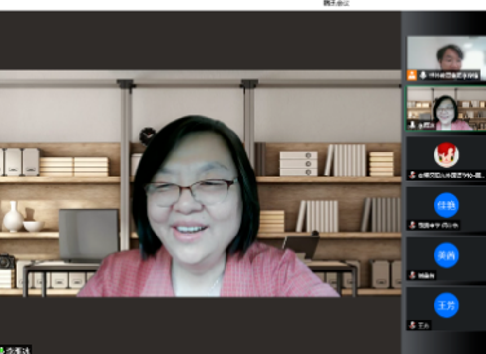Click name label on 王芳 participant tile
The width and height of the screenshot is (486, 354).
424,325
